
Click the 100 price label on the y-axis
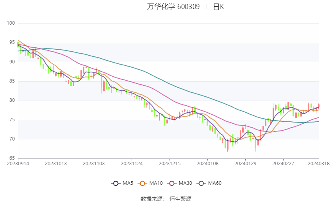(x=11, y=23)
